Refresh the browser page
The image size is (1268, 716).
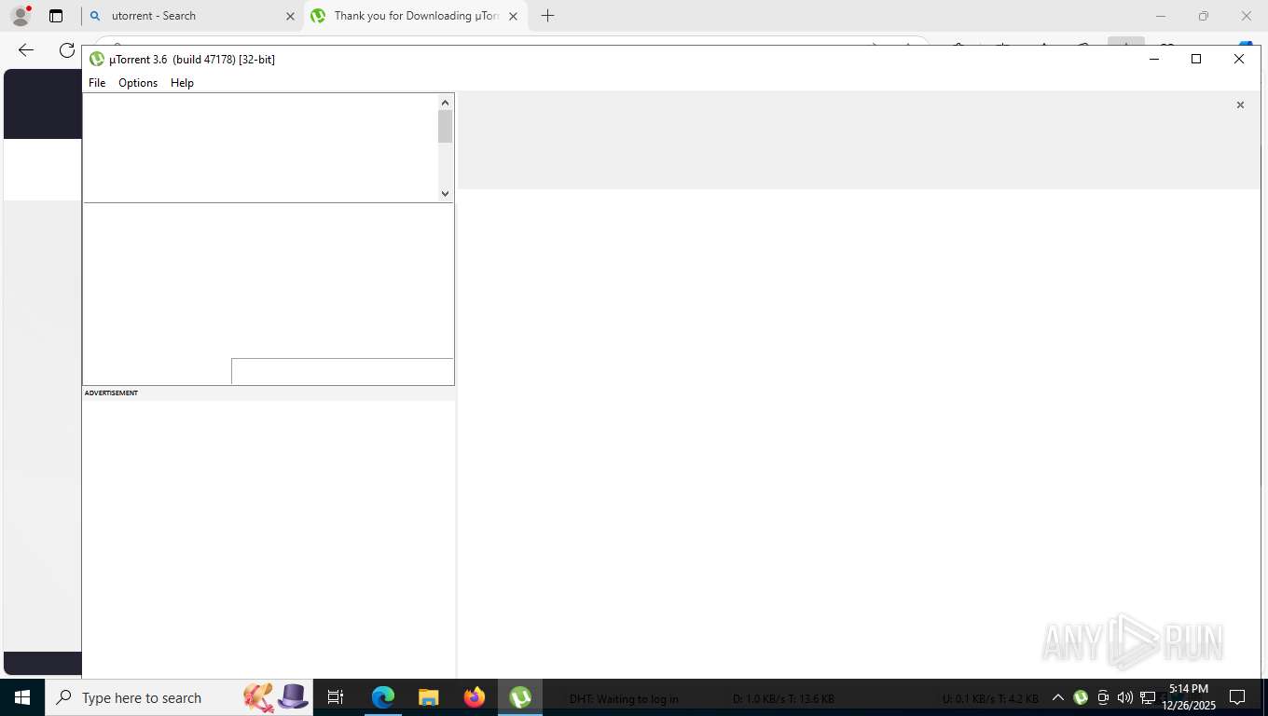coord(66,50)
